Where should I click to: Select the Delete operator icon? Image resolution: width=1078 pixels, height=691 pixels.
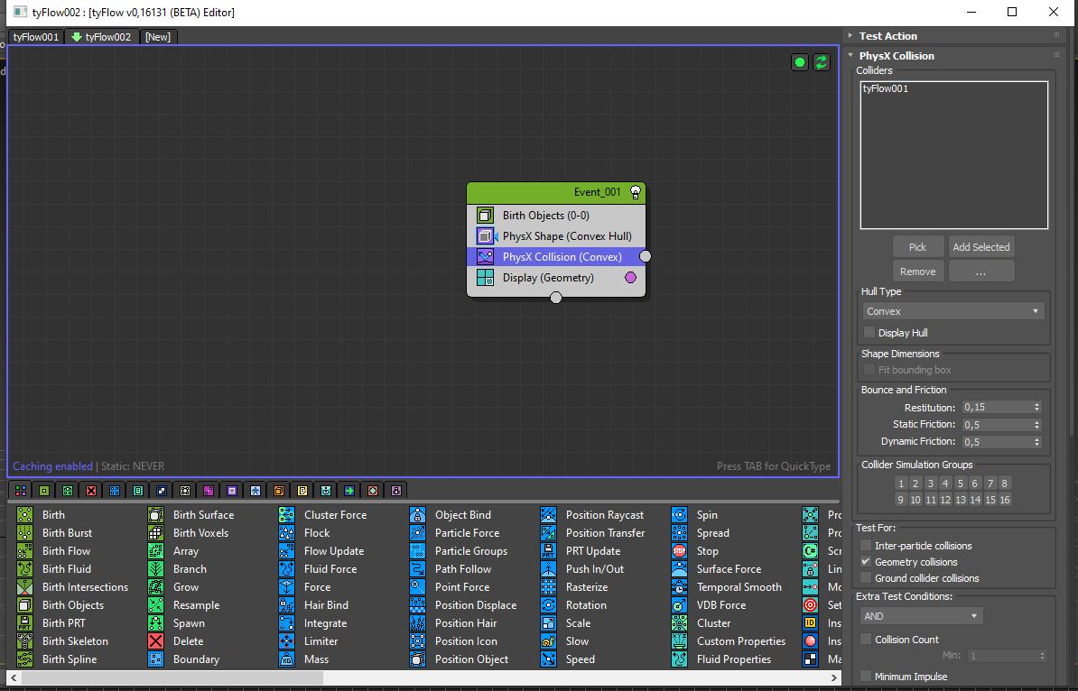coord(156,641)
